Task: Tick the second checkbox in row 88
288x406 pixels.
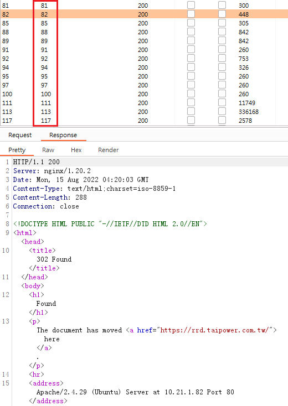Action: coord(222,32)
